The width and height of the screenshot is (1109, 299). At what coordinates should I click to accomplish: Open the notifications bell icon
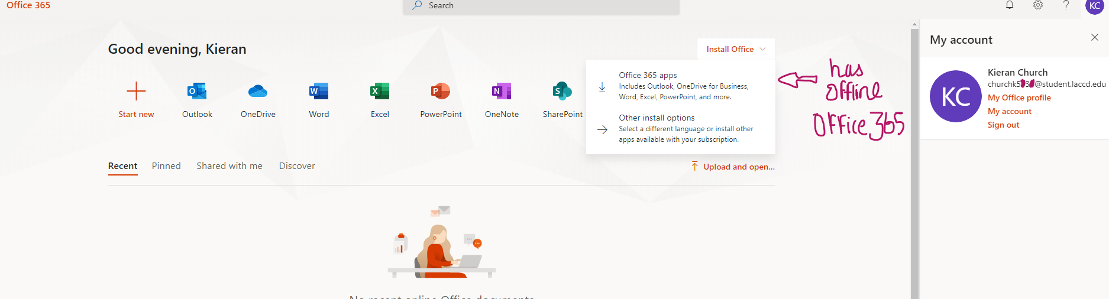tap(1010, 5)
